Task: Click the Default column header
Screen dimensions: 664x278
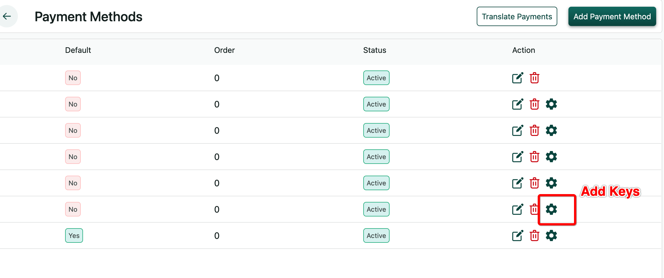Action: coord(78,50)
